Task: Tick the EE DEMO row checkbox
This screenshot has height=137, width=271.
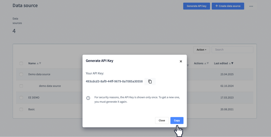Action: tap(21, 97)
